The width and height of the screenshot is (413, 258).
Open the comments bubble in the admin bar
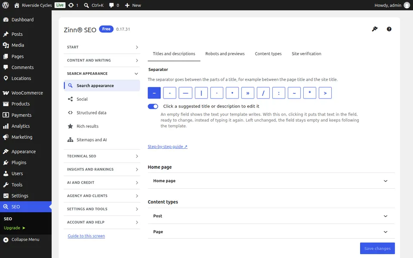point(114,5)
